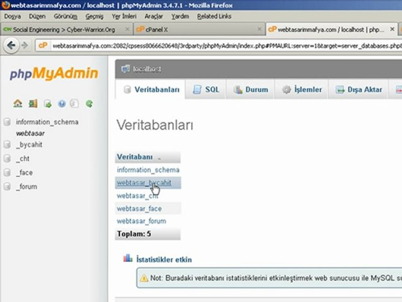The width and height of the screenshot is (402, 302).
Task: Click database icon beside _cht in sidebar
Action: point(7,159)
